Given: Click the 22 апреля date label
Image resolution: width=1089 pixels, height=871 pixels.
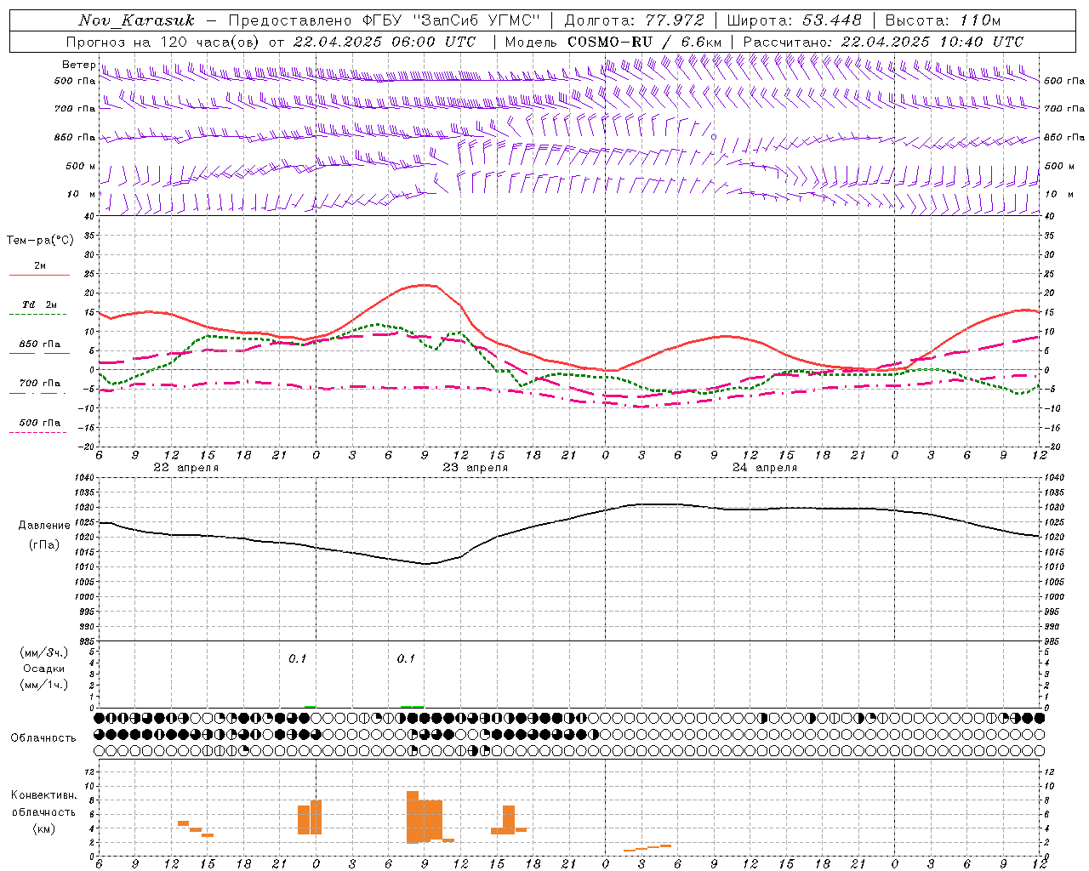Looking at the screenshot, I should point(186,468).
